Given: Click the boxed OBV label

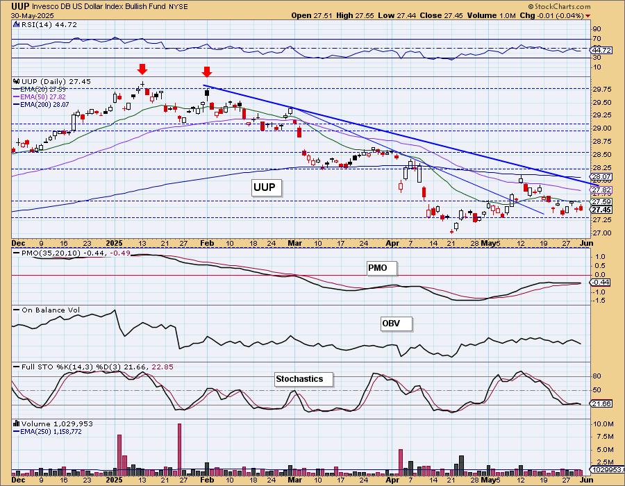Looking at the screenshot, I should coord(396,324).
